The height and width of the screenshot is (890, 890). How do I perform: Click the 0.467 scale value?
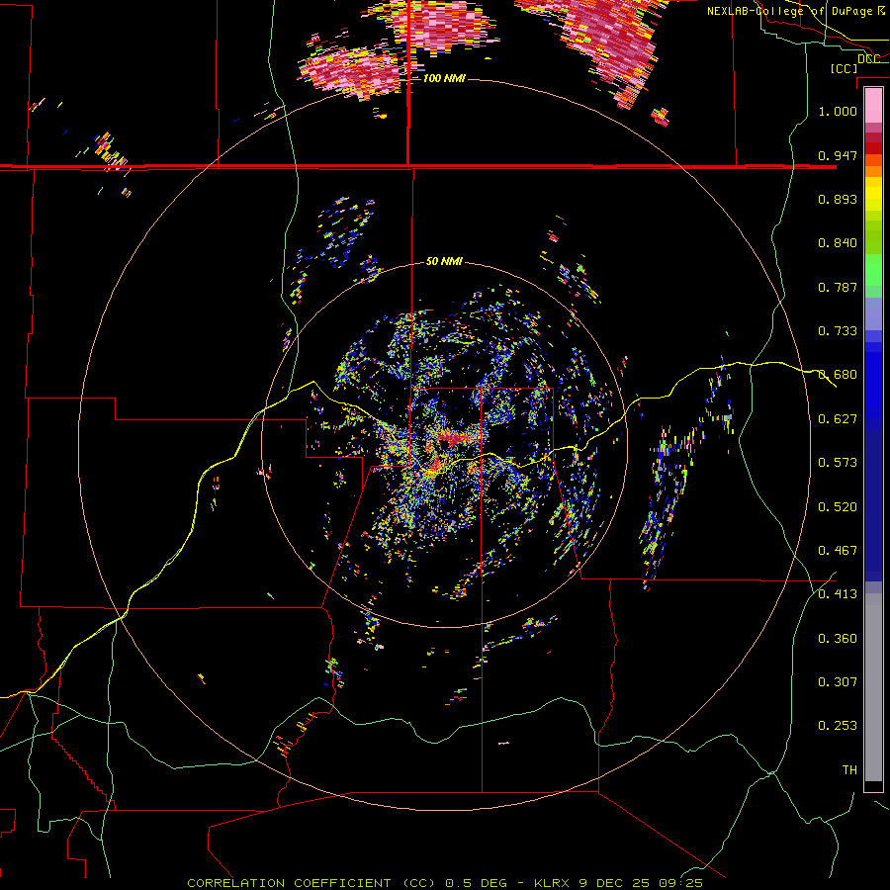pos(838,551)
